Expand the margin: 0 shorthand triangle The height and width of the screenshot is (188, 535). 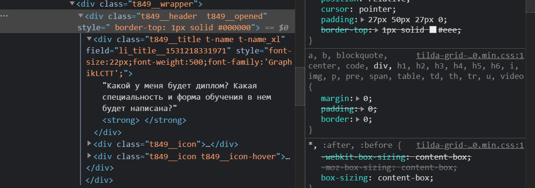tap(357, 99)
